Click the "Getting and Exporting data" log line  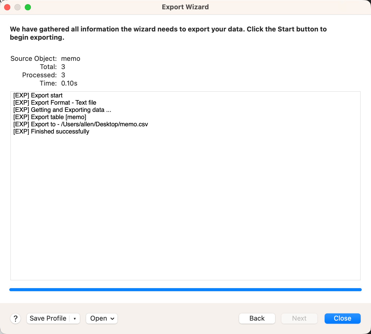(62, 110)
